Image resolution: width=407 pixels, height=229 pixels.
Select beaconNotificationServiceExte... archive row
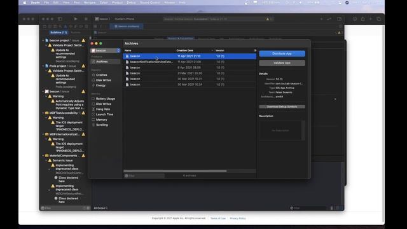[190, 62]
